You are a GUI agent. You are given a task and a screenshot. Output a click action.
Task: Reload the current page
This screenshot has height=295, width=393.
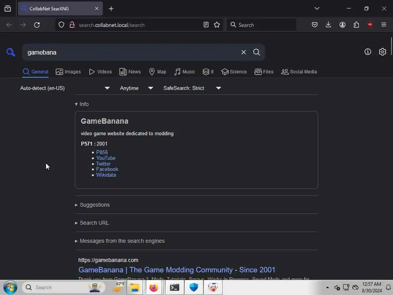pos(37,25)
